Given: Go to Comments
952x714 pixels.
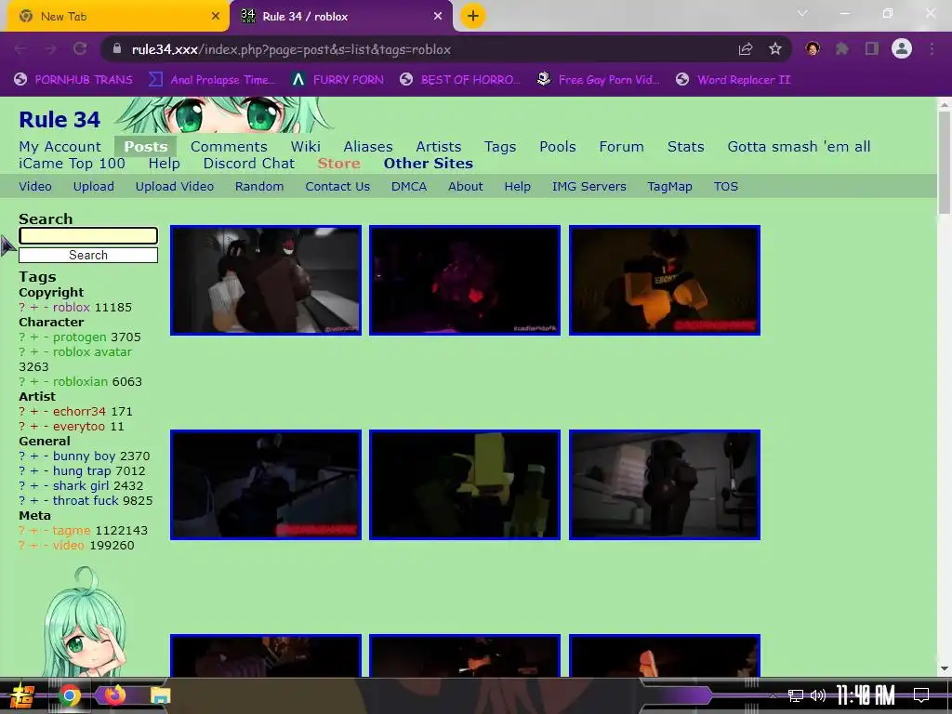Looking at the screenshot, I should point(229,147).
